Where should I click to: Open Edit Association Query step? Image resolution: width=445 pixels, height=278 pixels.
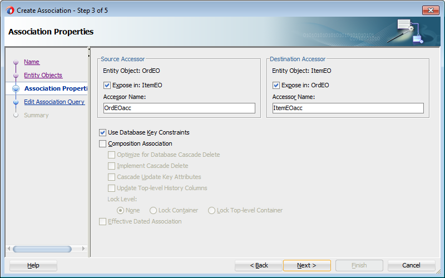[54, 102]
